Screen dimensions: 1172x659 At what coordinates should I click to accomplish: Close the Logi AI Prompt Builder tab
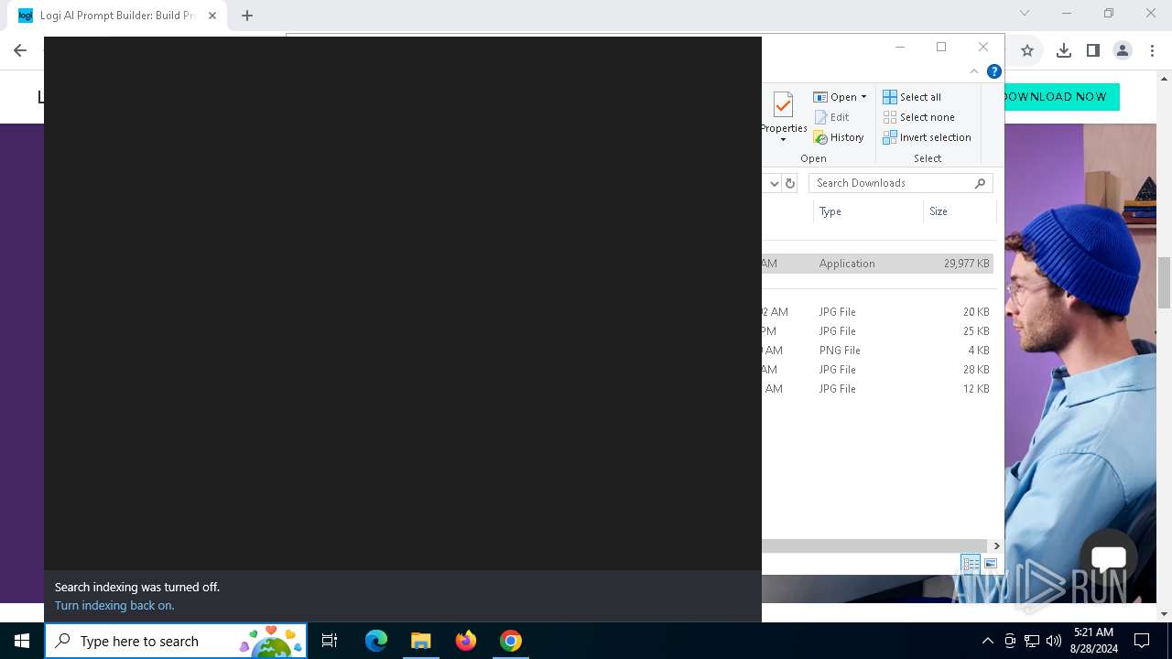(x=212, y=16)
